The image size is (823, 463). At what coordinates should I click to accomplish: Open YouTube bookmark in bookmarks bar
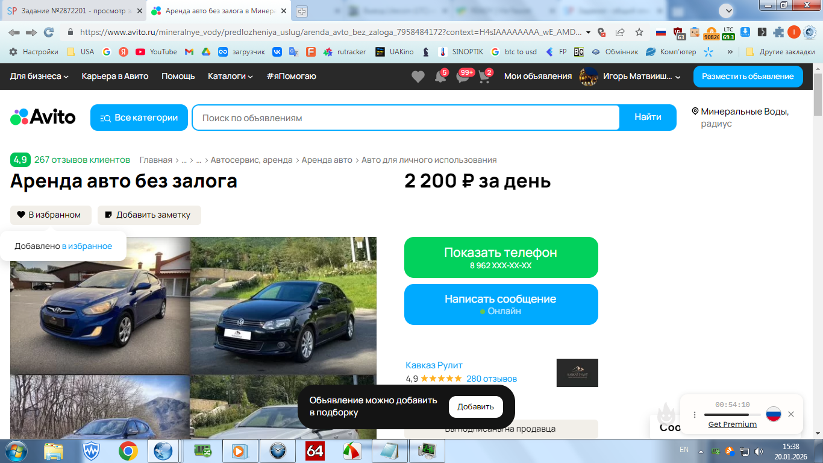coord(157,52)
